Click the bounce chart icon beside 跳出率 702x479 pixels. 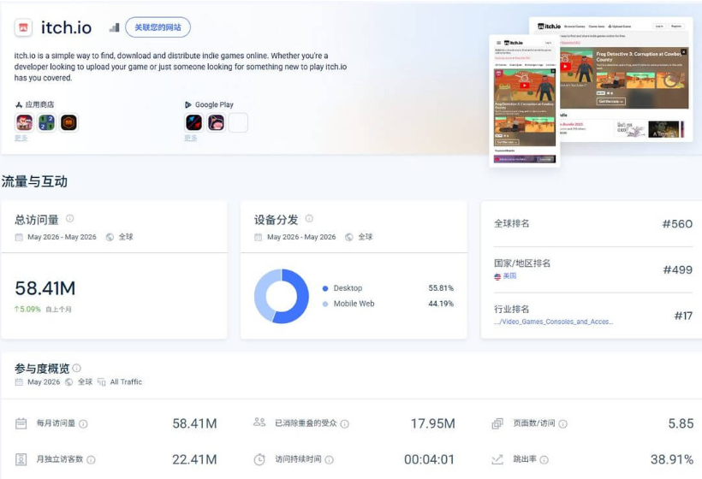coord(497,459)
